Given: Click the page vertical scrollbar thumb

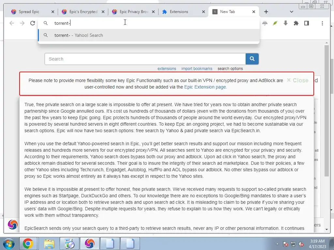Looking at the screenshot, I should [327, 111].
